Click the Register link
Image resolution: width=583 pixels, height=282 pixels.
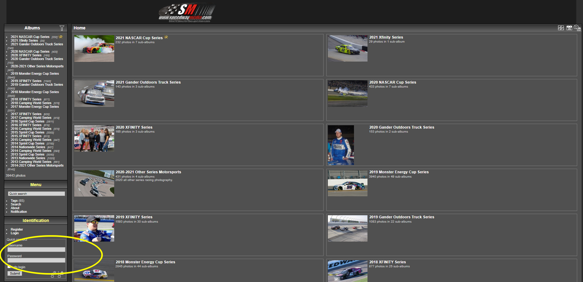17,230
